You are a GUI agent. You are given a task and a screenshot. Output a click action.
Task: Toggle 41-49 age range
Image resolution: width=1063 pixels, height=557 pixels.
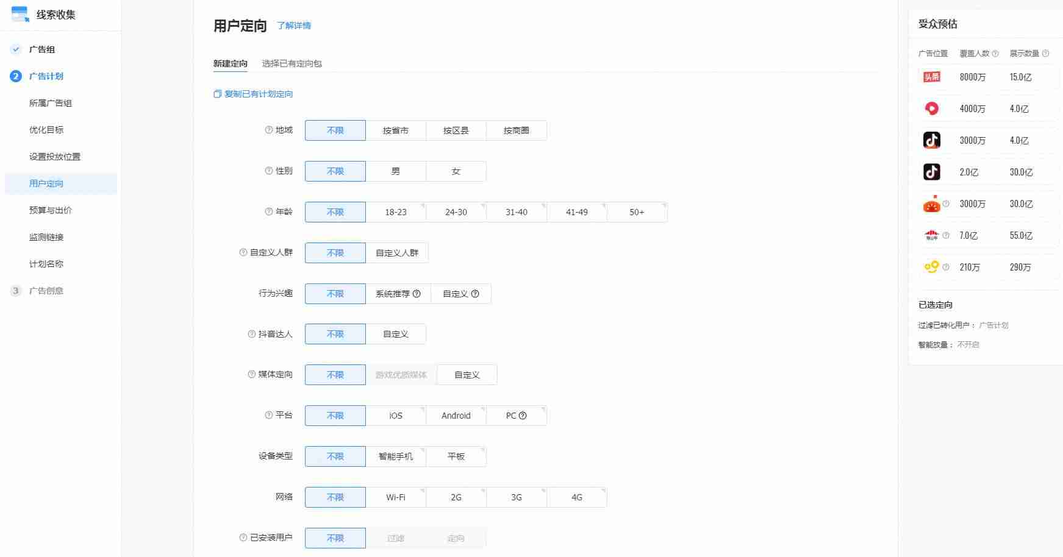coord(576,212)
